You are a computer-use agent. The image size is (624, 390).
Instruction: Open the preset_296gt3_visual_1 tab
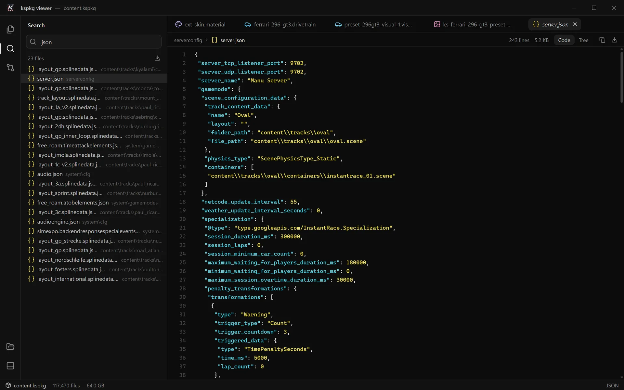coord(373,24)
